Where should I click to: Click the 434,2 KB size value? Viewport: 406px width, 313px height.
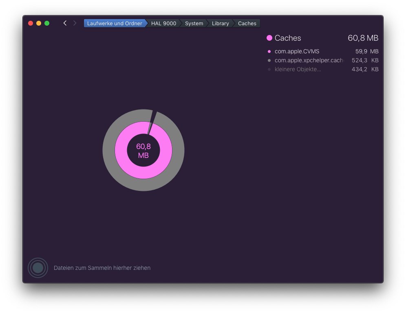coord(365,69)
